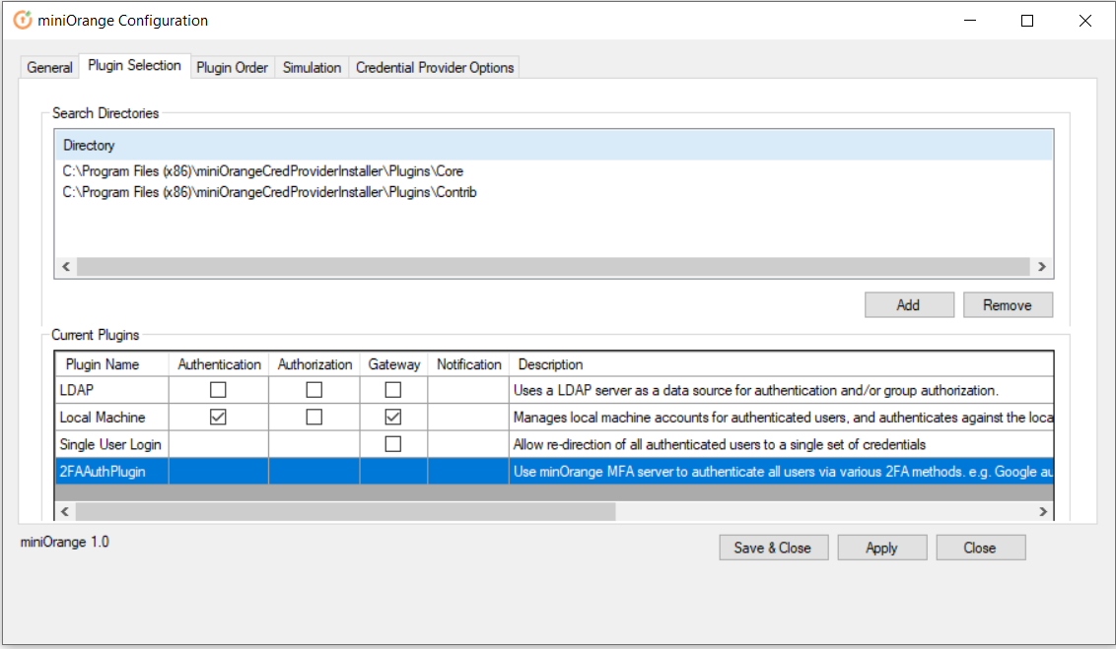Click the Notification column header
This screenshot has width=1116, height=649.
tap(468, 364)
